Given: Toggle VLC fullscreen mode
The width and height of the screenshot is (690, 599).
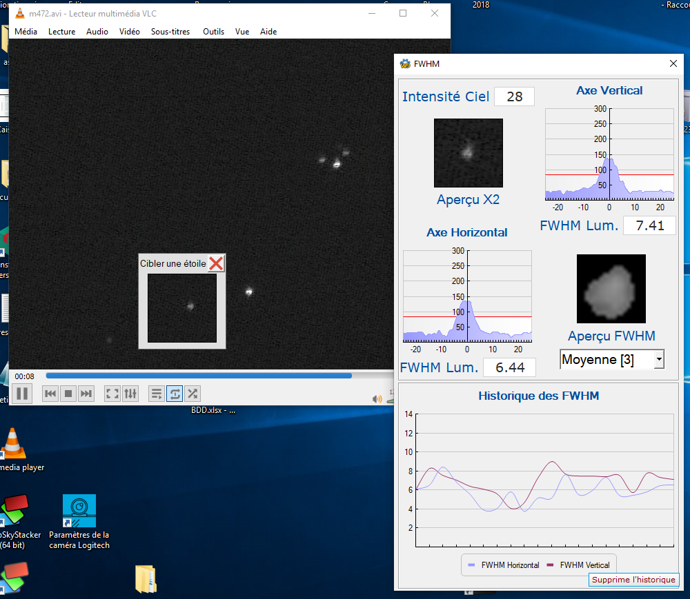Looking at the screenshot, I should point(112,394).
